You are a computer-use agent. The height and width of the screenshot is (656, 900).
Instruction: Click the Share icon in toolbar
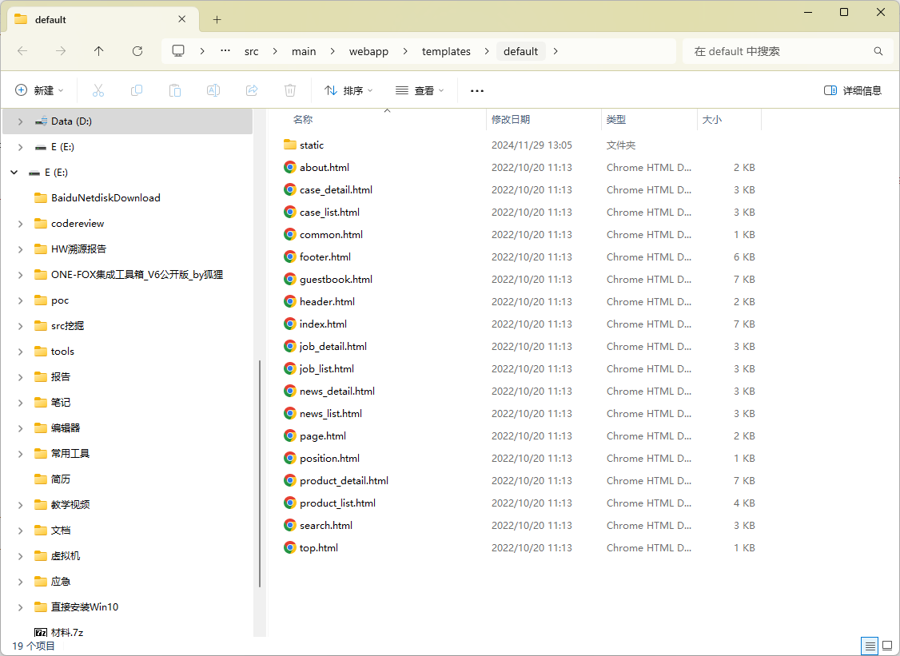[252, 90]
